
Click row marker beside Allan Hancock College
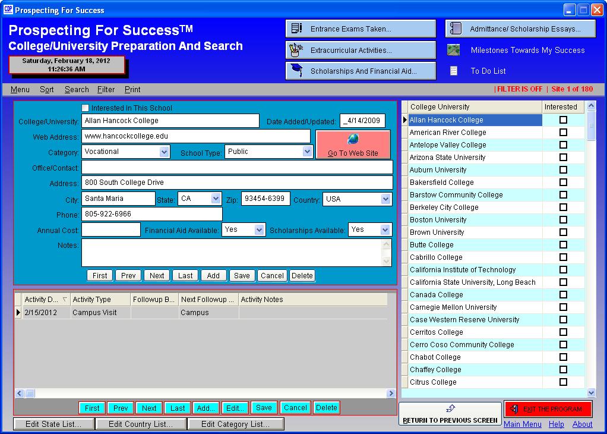[x=405, y=120]
